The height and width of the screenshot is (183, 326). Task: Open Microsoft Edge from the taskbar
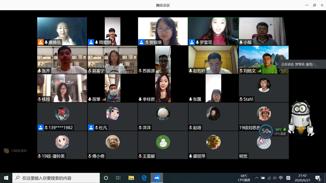(144, 178)
